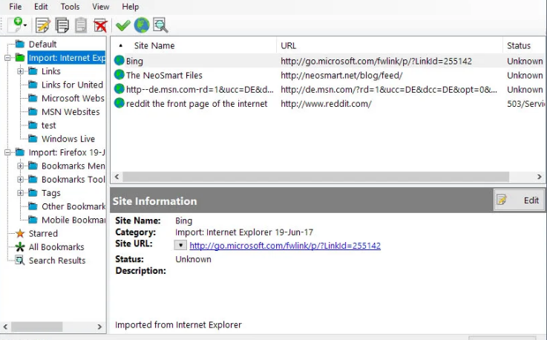Collapse the Import: Internet Explorer node

click(7, 58)
